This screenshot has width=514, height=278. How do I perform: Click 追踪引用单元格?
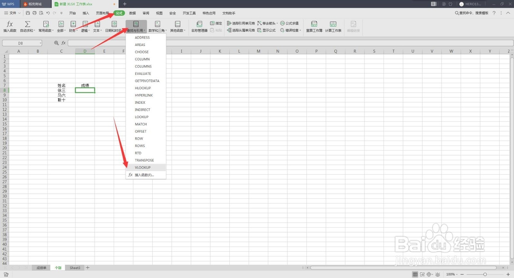[x=241, y=23]
